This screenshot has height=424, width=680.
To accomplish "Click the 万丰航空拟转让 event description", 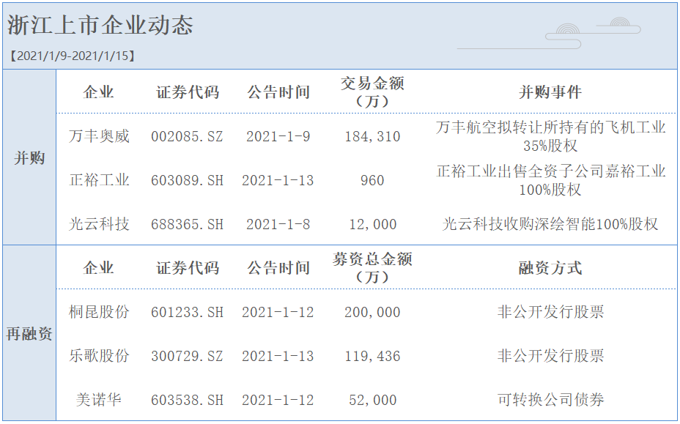I will click(550, 136).
